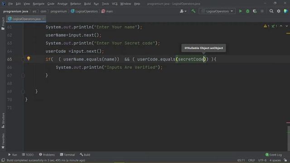
Task: Click the 65:71 caret position indicator
Action: click(241, 160)
